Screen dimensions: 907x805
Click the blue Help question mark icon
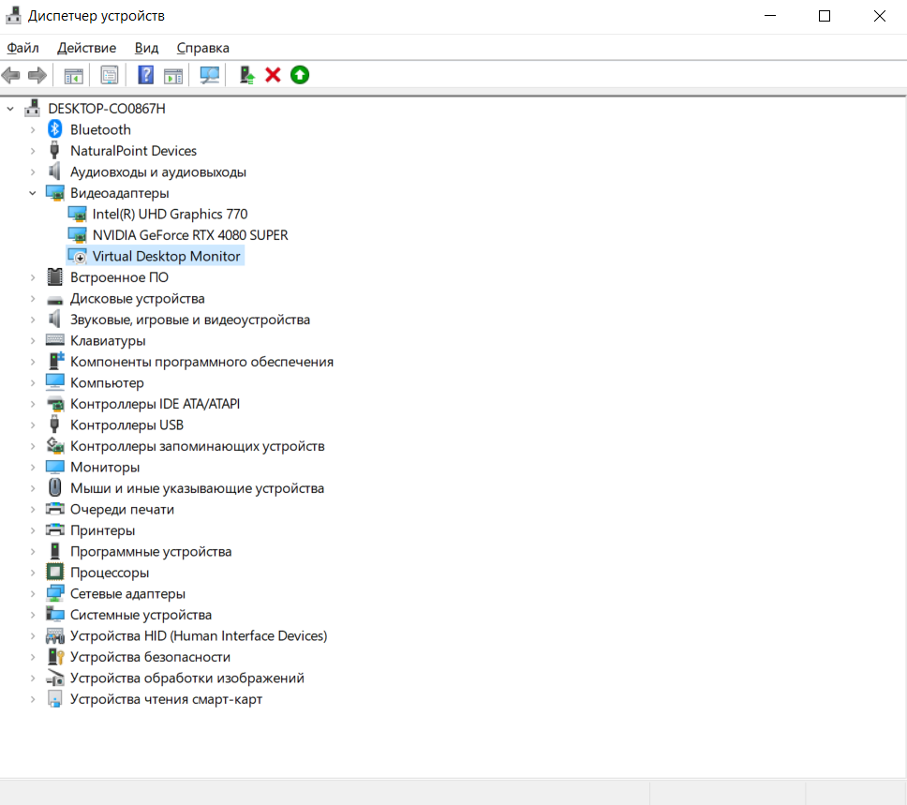click(x=146, y=75)
